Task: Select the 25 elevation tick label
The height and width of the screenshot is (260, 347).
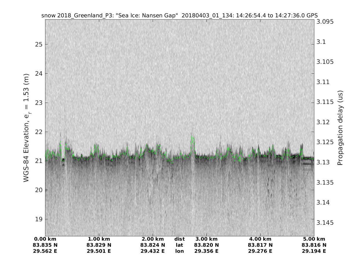Action: point(39,44)
